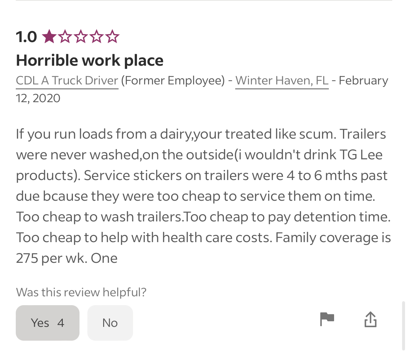Click the 1.0 rating number
This screenshot has height=362, width=408.
pyautogui.click(x=26, y=37)
